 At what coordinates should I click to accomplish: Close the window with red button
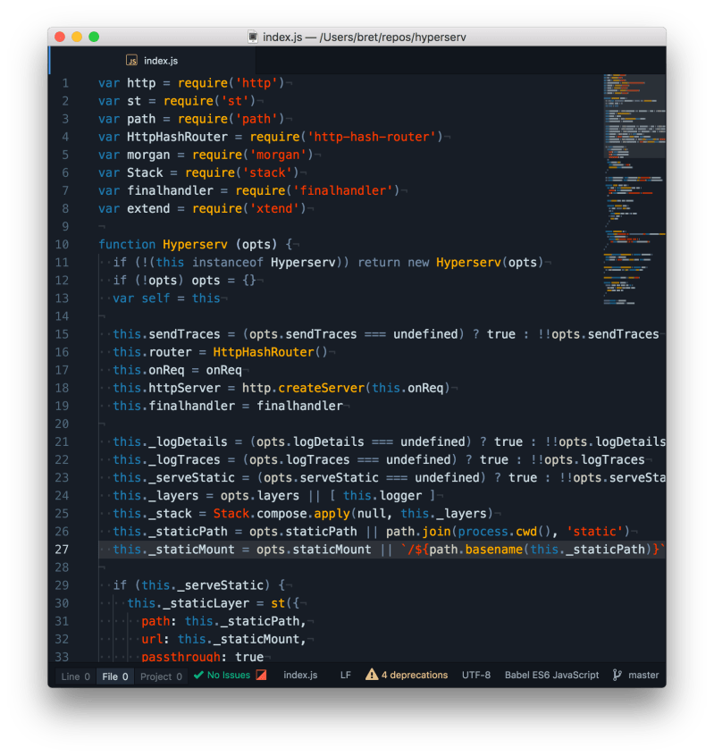click(x=60, y=38)
